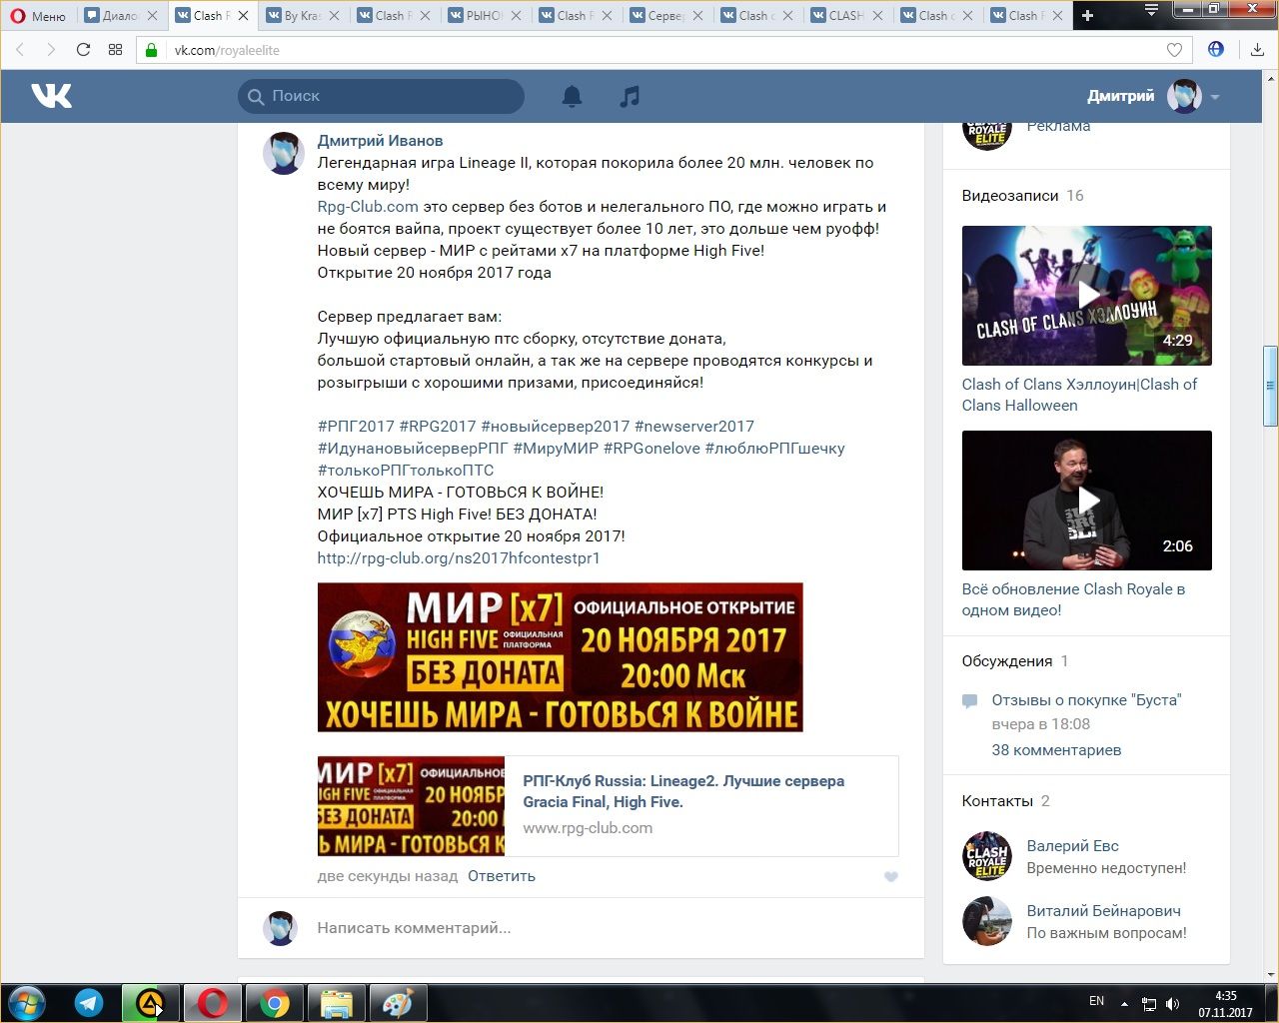The height and width of the screenshot is (1023, 1279).
Task: Click Ответить to reply to comment
Action: point(502,876)
